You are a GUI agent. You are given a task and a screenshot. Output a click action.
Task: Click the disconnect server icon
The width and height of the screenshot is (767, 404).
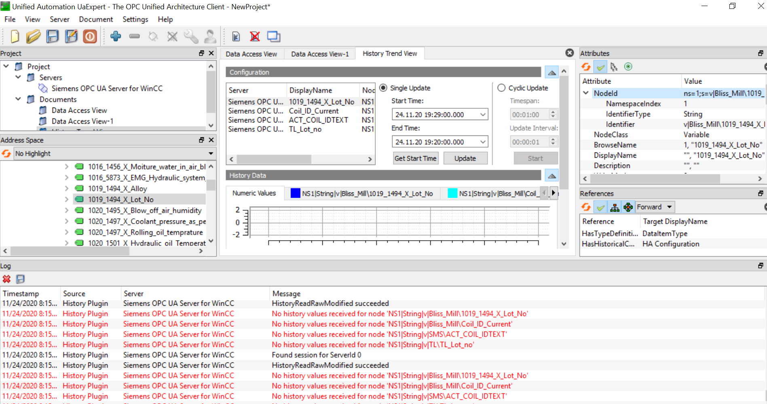pyautogui.click(x=173, y=36)
